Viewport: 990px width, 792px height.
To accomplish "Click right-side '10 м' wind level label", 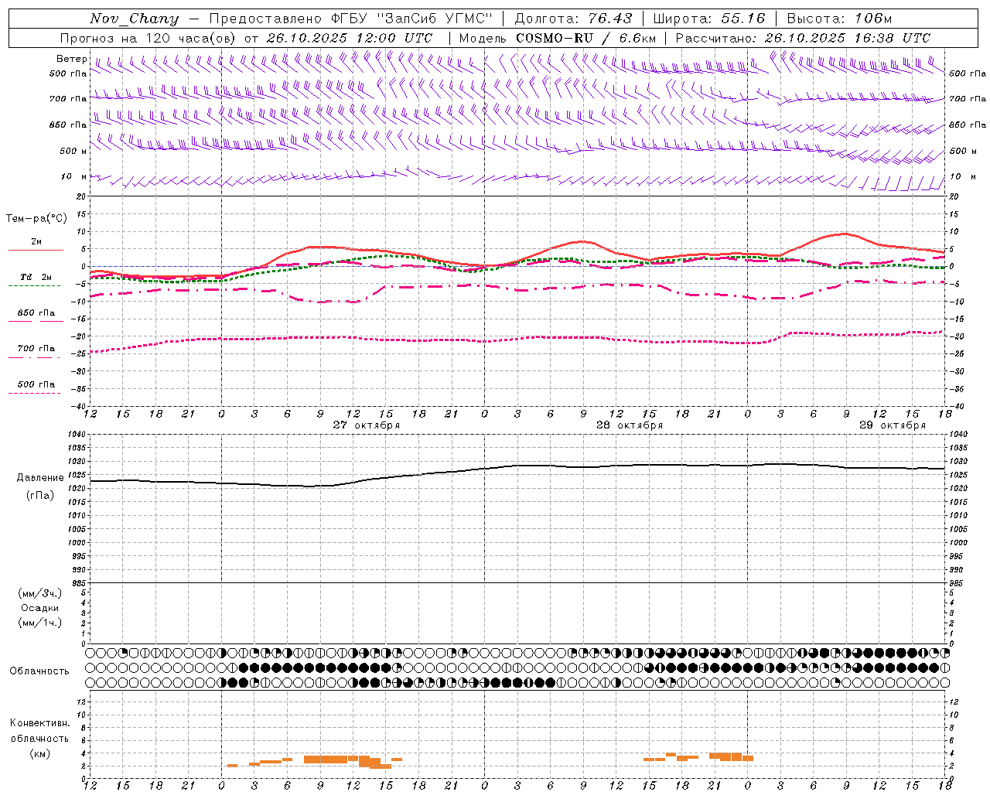I will [x=963, y=176].
